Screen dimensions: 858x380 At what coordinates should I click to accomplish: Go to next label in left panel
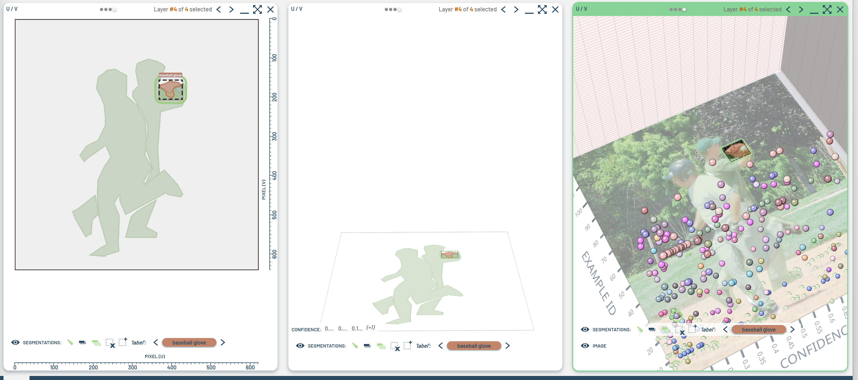coord(223,342)
